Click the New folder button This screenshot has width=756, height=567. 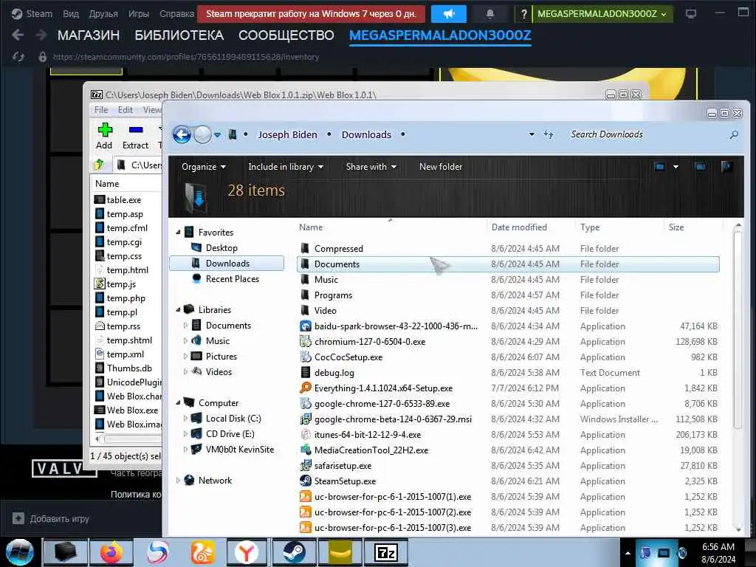(x=440, y=167)
